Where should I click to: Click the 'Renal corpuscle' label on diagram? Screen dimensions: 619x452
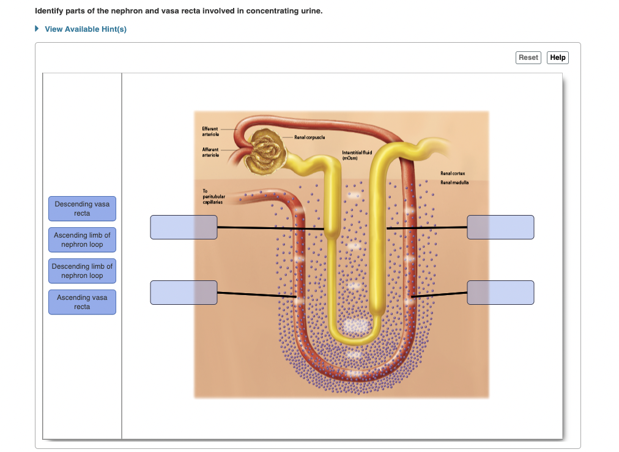click(x=308, y=138)
